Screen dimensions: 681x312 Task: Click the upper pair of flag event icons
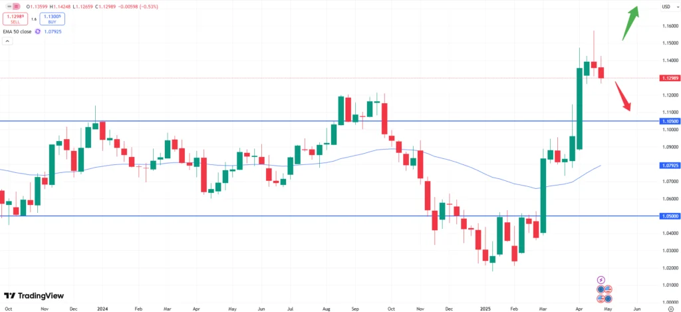605,289
